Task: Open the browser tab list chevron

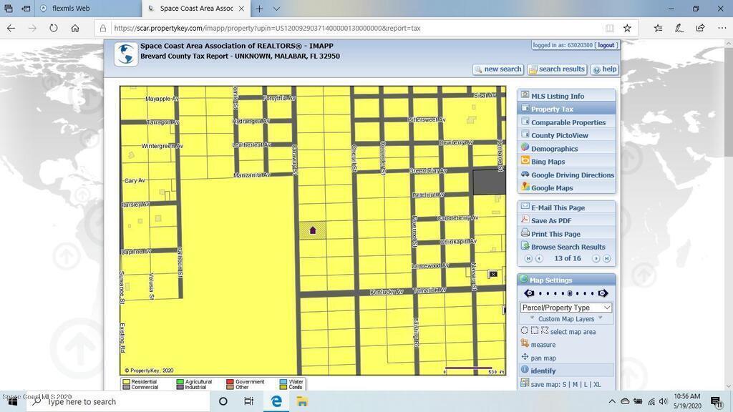Action: (276, 9)
